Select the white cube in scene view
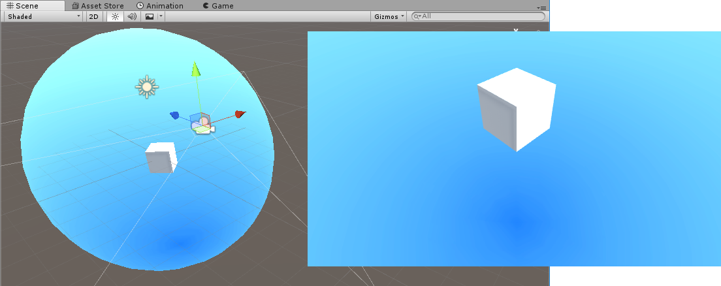The width and height of the screenshot is (721, 286). tap(161, 157)
